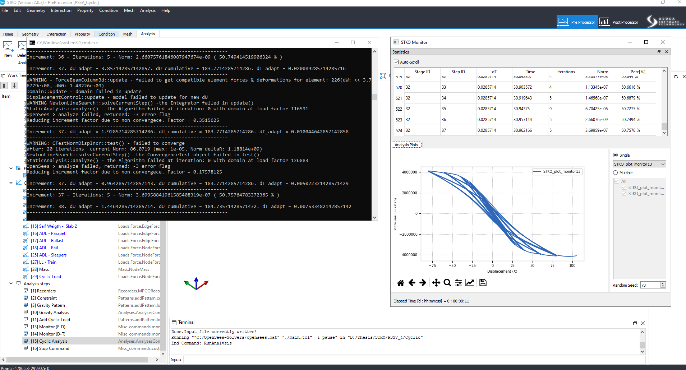The width and height of the screenshot is (686, 370).
Task: Select the Analysis Plots tab
Action: pos(406,145)
